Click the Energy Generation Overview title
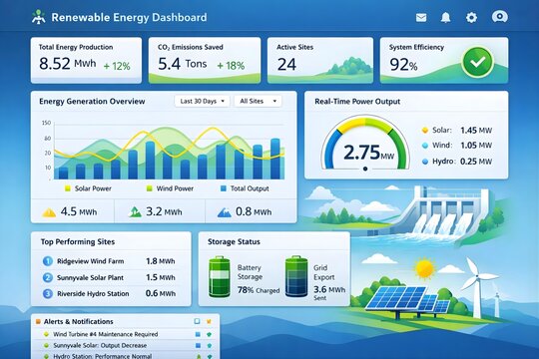539x359 pixels. (x=92, y=102)
